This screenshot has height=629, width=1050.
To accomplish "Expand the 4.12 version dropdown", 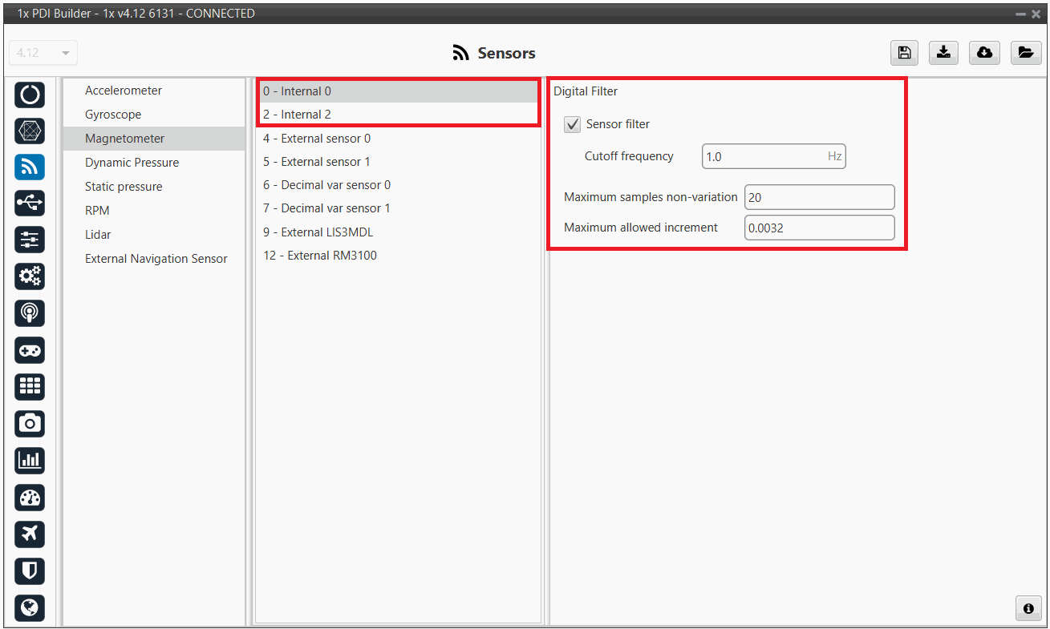I will click(x=43, y=53).
